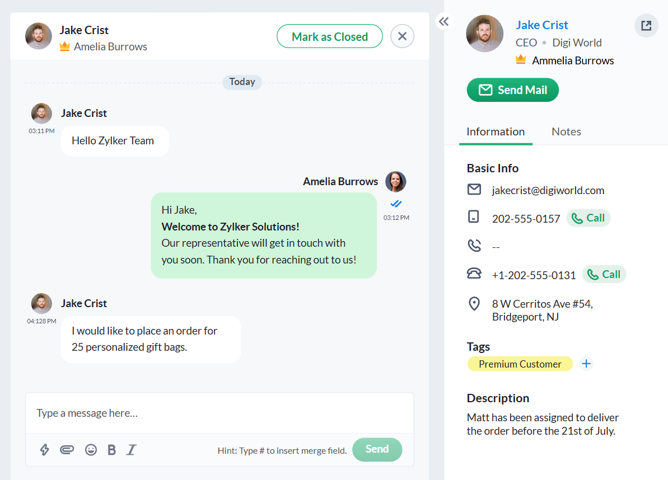Viewport: 668px width, 480px height.
Task: Click the 25 personalized gift bags message
Action: [x=151, y=339]
